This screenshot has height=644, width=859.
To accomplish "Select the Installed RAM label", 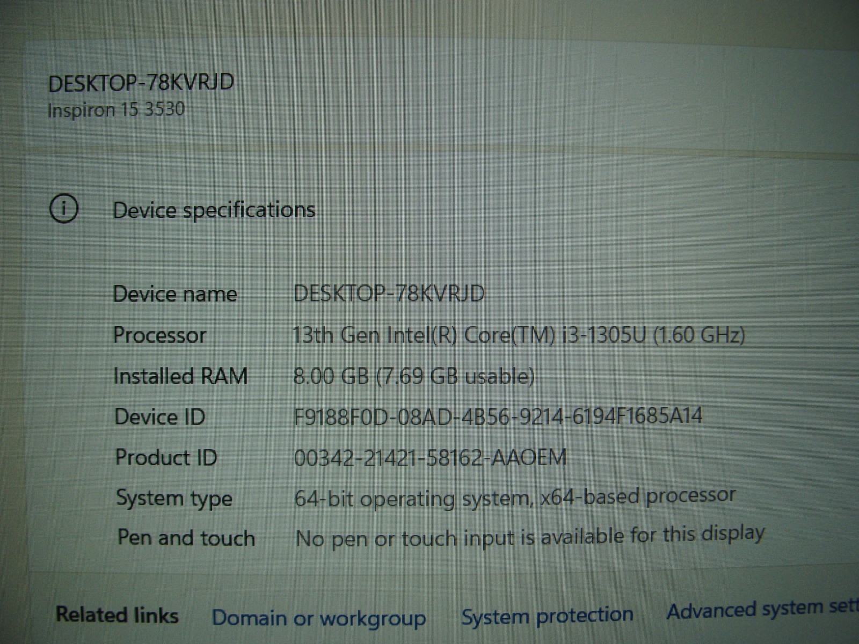I will (x=180, y=376).
